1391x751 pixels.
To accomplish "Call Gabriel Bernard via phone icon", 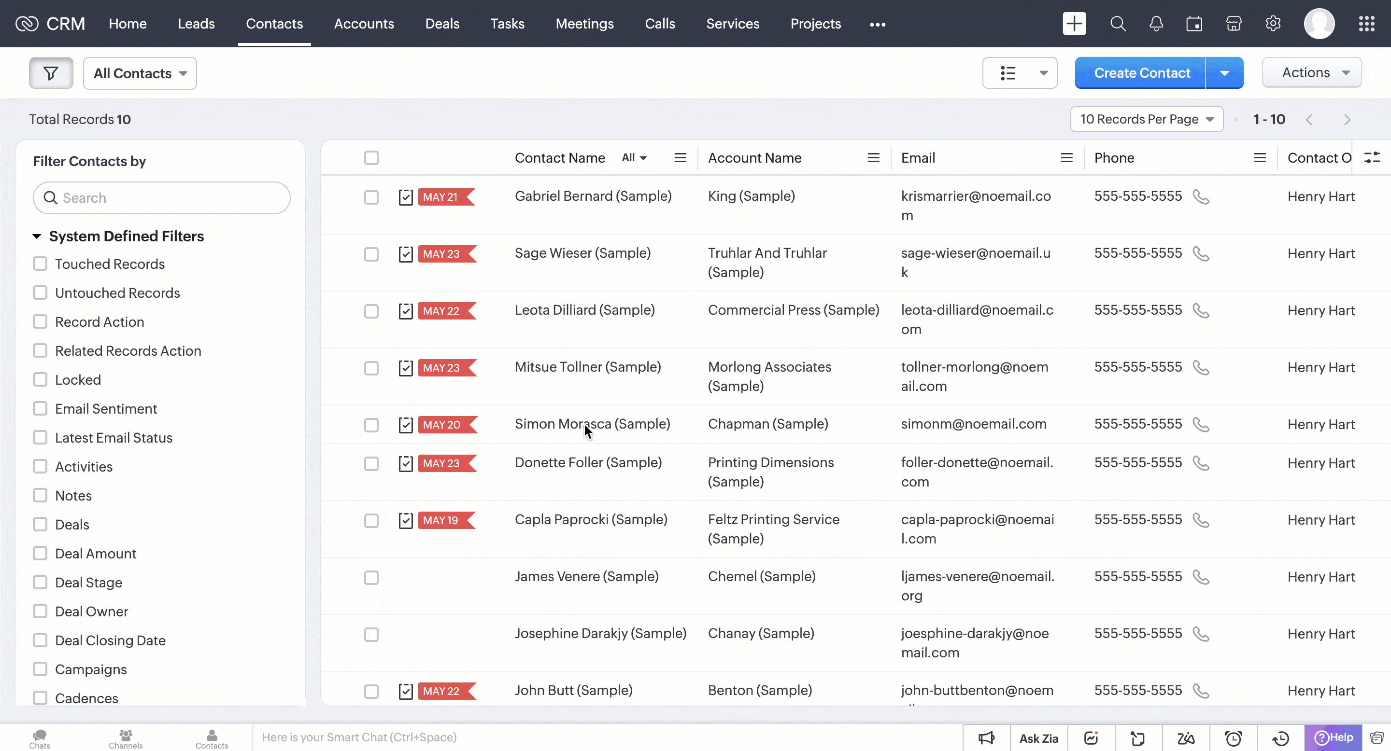I will pos(1200,197).
